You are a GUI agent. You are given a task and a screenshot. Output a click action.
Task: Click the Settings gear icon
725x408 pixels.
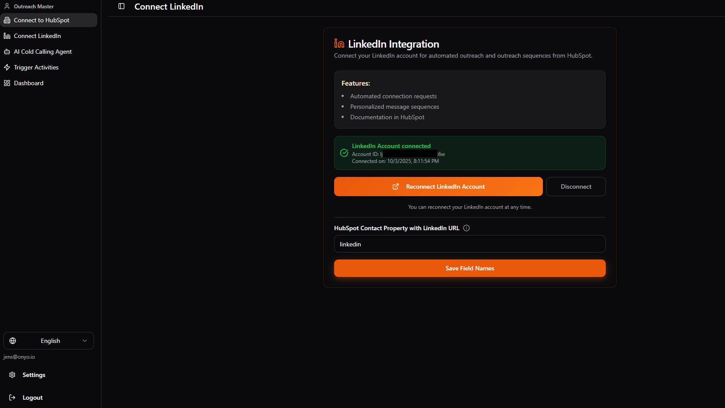point(12,375)
